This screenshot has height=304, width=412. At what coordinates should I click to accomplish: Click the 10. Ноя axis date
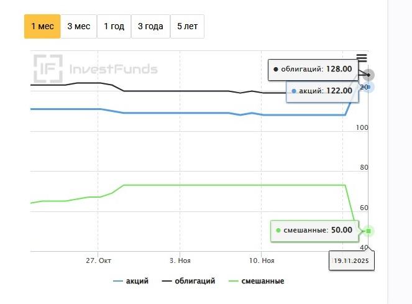click(x=262, y=260)
